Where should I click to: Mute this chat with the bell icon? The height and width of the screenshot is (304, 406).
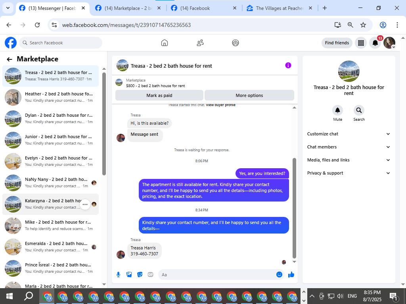[x=338, y=110]
